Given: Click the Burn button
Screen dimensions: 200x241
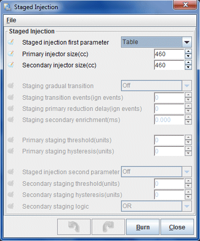Looking at the screenshot, I should [x=143, y=227].
